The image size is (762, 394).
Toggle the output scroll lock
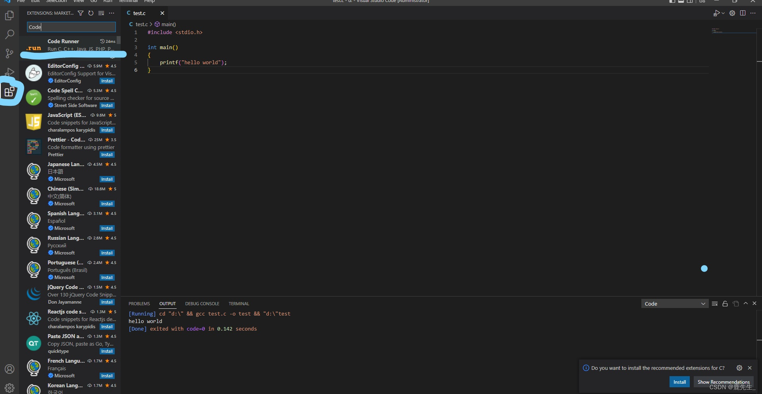725,304
